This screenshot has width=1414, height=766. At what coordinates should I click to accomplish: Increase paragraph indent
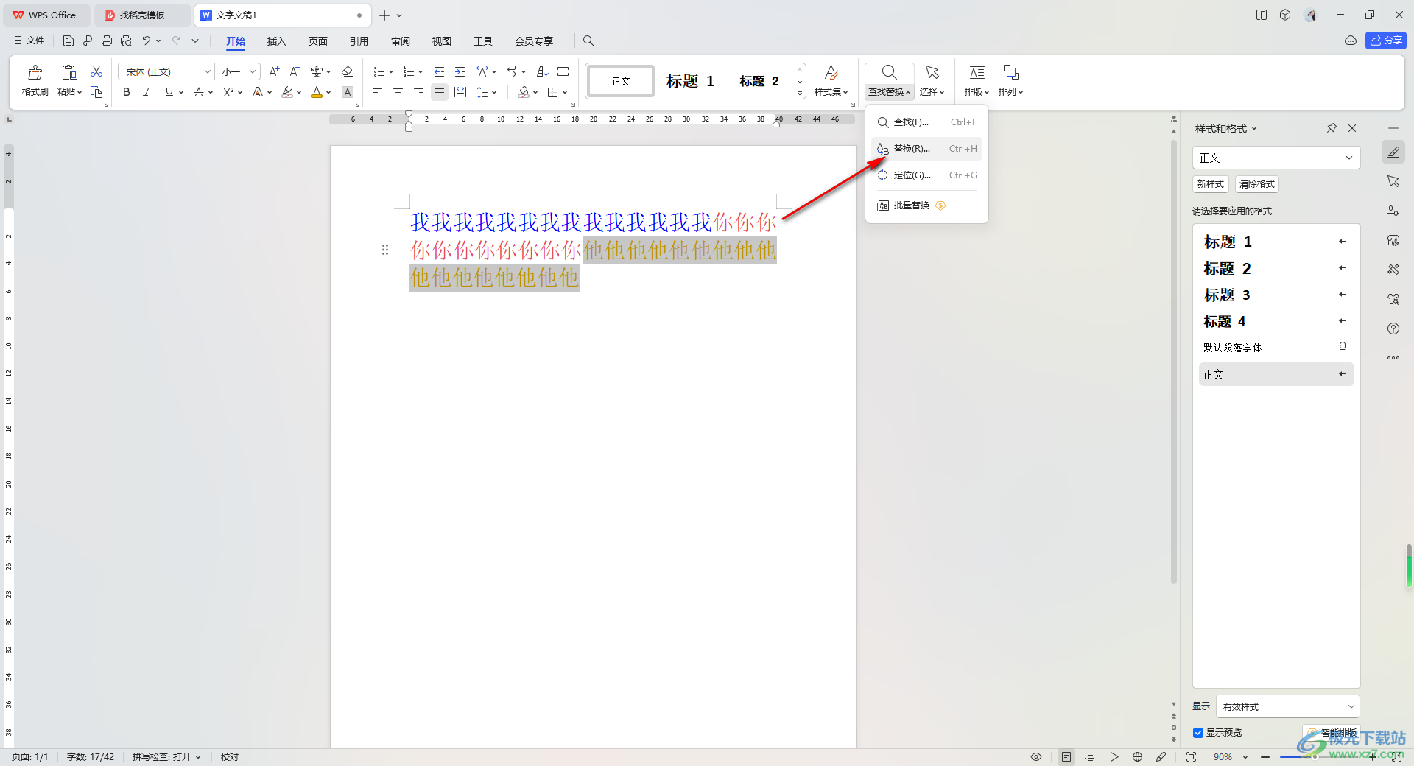(x=460, y=71)
